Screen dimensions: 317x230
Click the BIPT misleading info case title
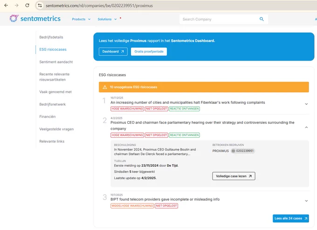pos(165,200)
